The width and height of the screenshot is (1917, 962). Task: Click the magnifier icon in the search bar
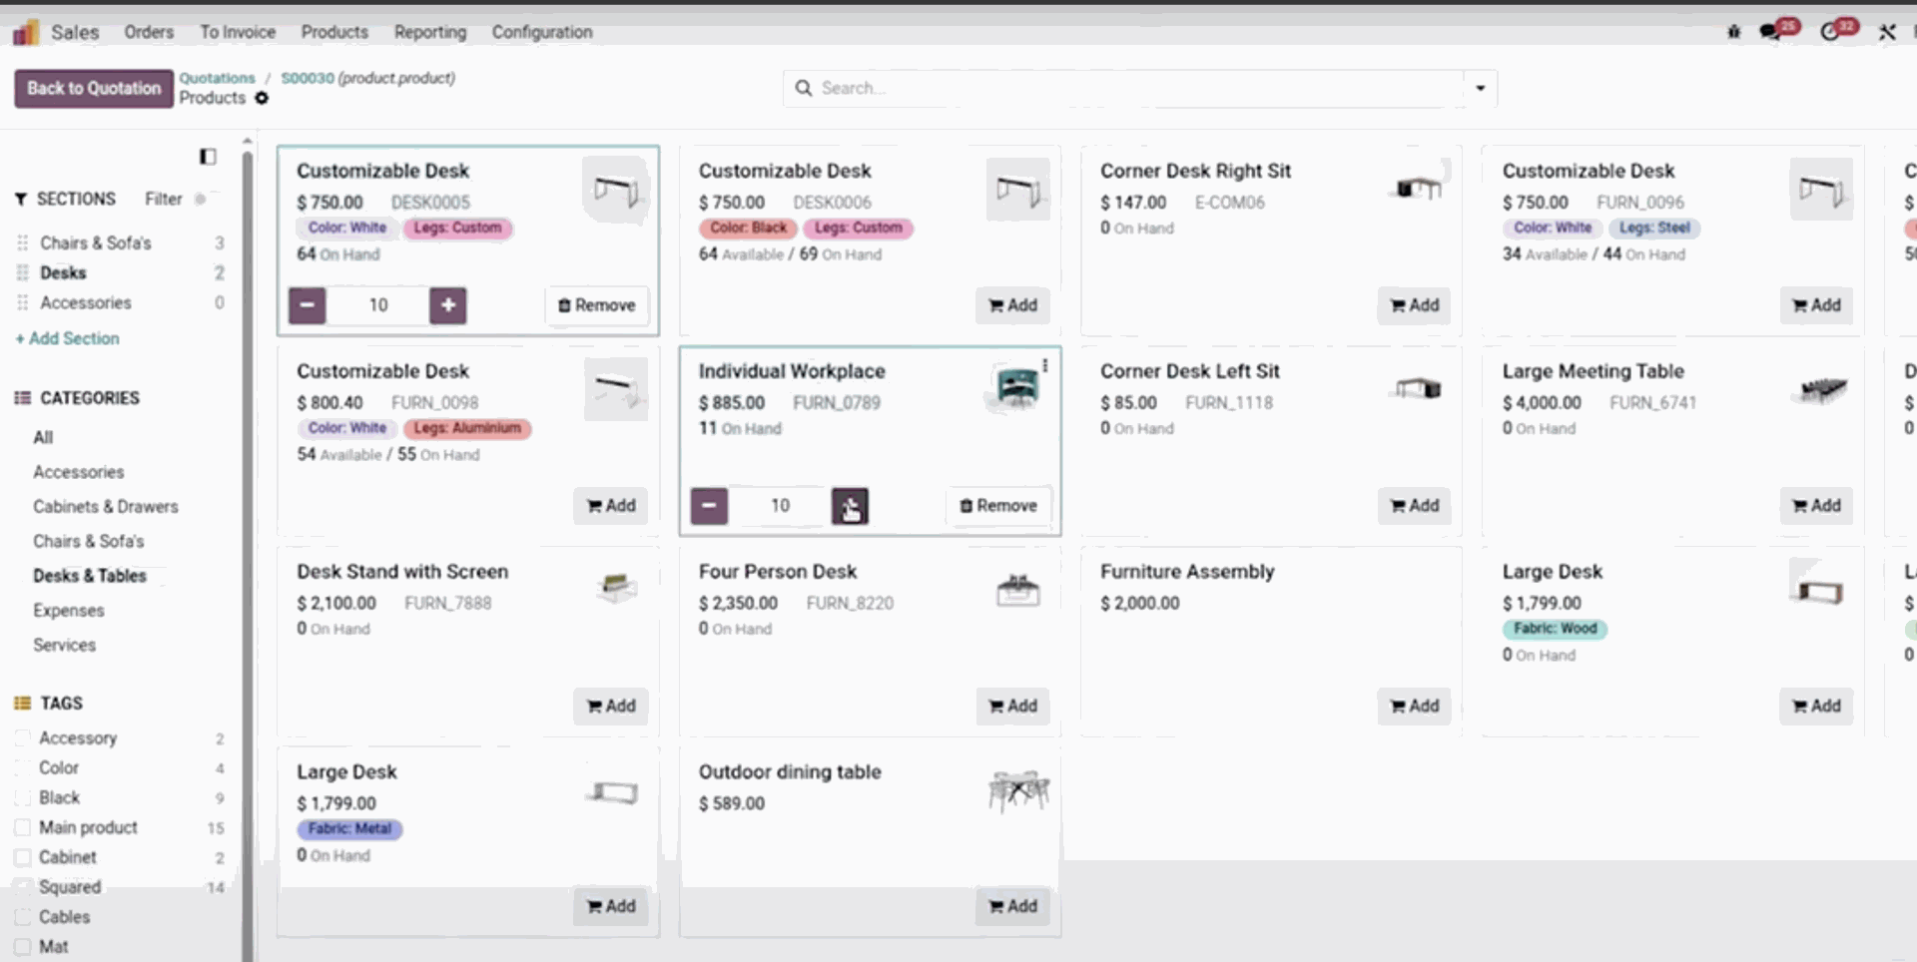[804, 88]
